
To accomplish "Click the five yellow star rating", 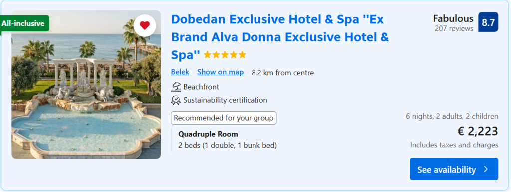I will [225, 55].
